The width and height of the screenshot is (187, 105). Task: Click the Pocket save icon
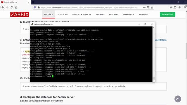[148, 7]
